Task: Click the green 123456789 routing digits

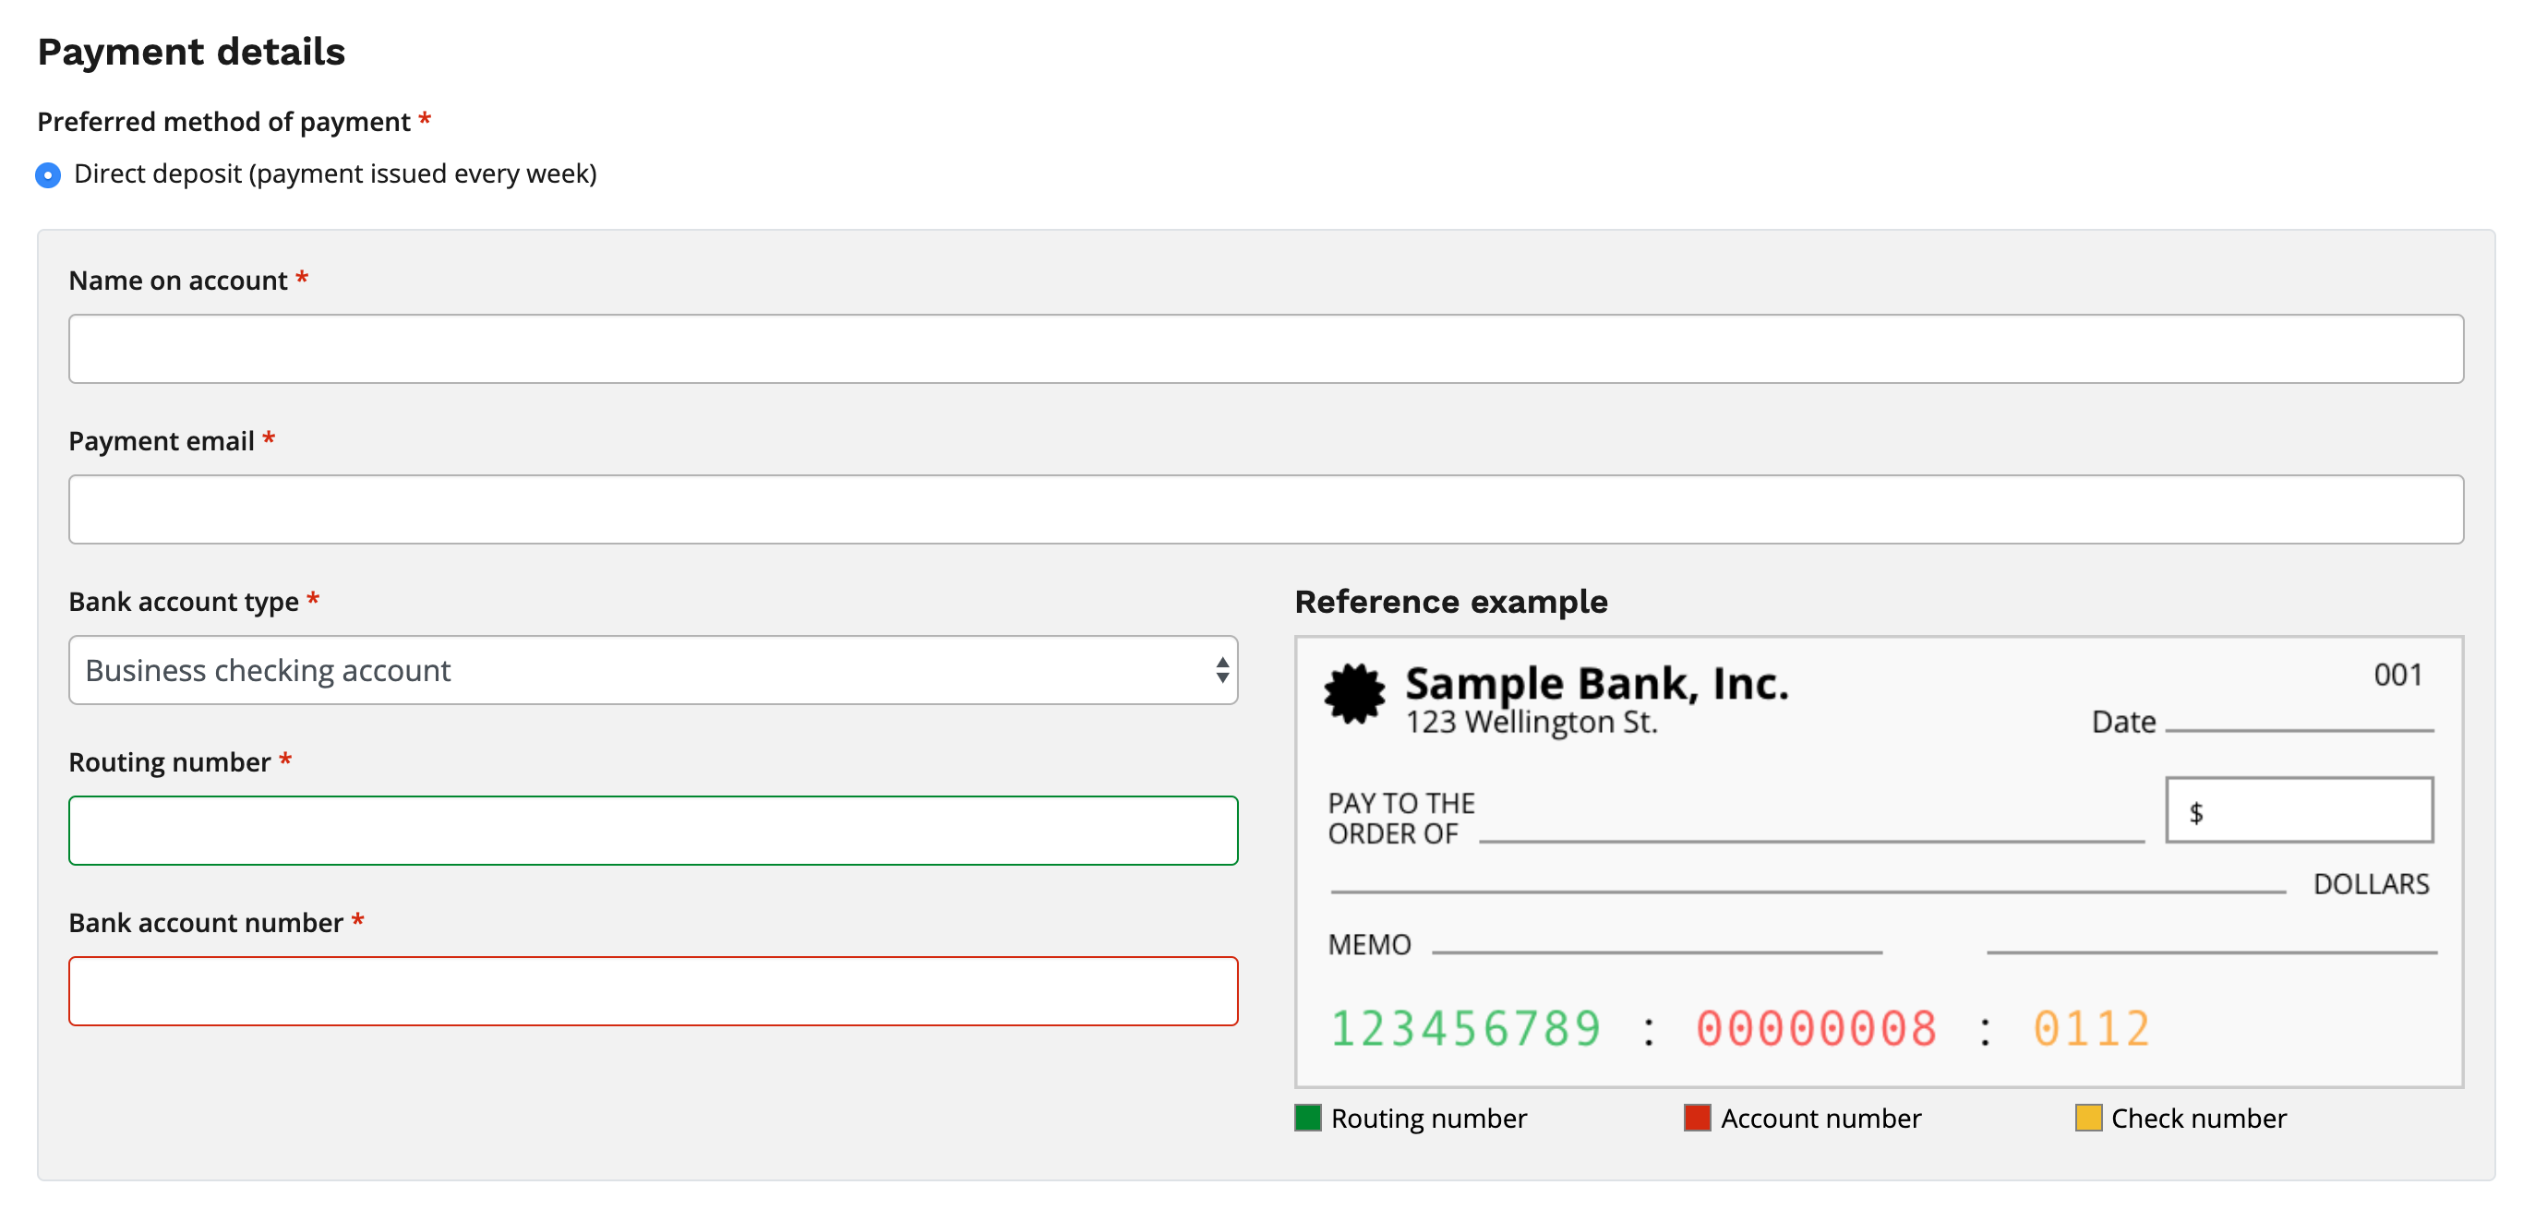Action: pyautogui.click(x=1465, y=1029)
